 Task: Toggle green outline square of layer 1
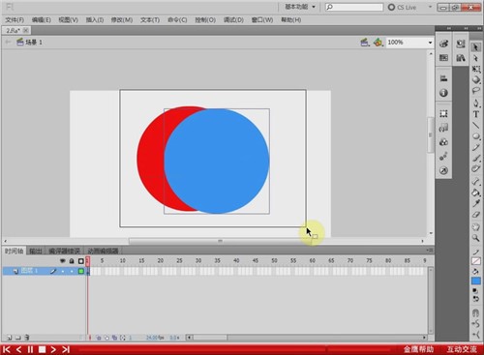[x=81, y=271]
